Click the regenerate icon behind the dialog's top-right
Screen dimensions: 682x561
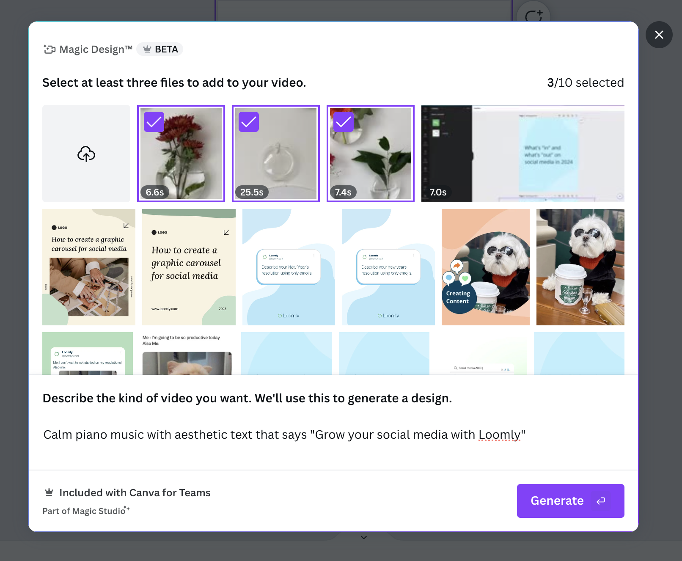(534, 14)
